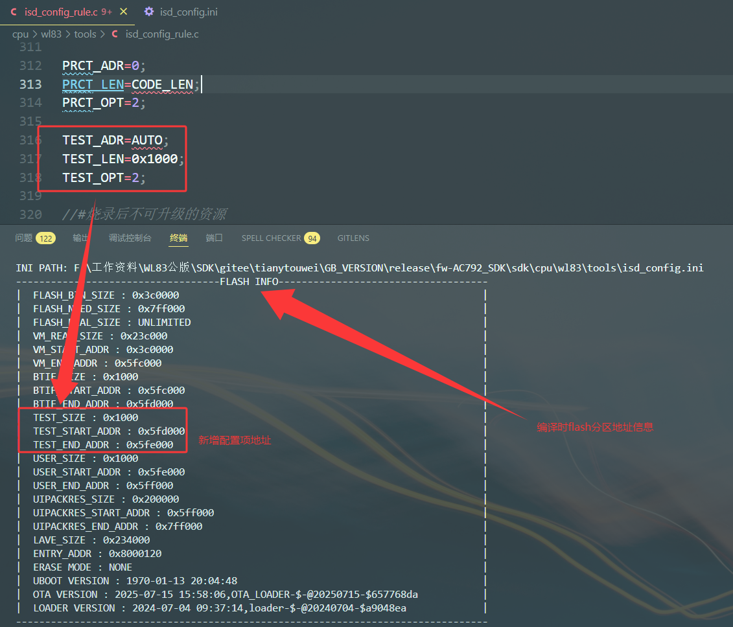Open the 端口 ports panel tab
Image resolution: width=733 pixels, height=627 pixels.
(x=214, y=238)
